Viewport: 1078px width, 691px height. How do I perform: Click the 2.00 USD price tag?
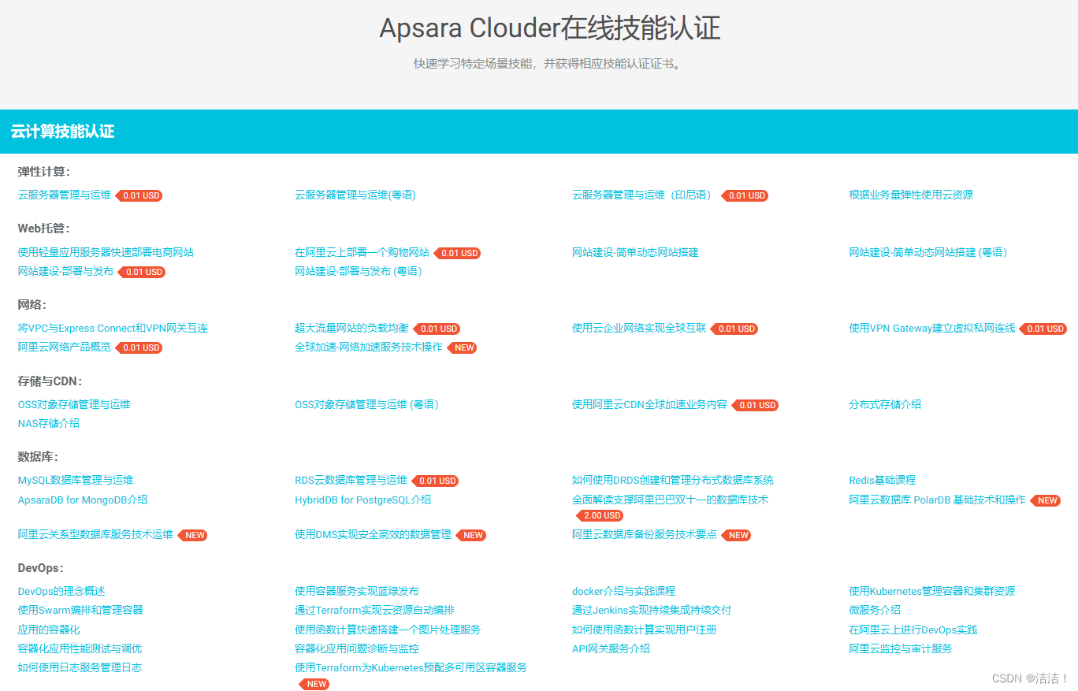[x=600, y=515]
